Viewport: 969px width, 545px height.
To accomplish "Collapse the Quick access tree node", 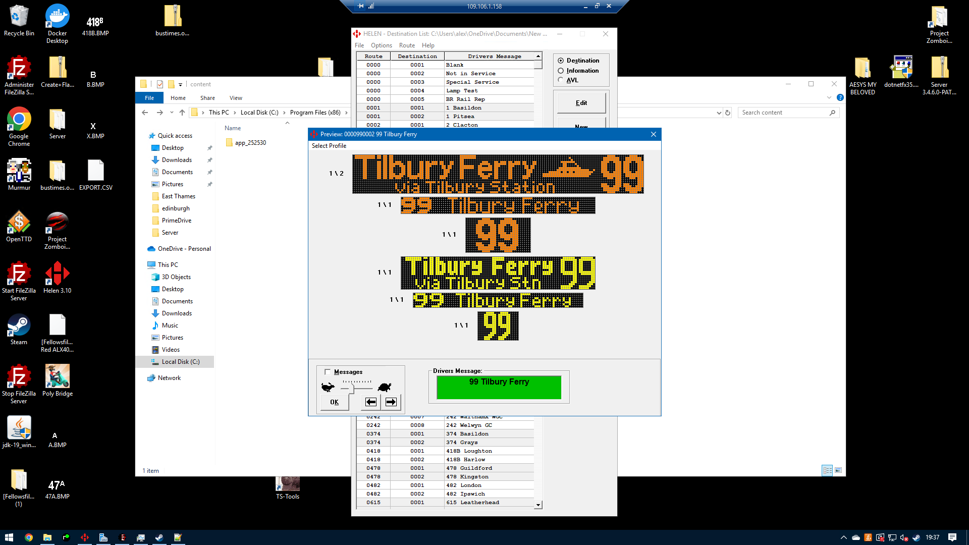I will point(144,136).
